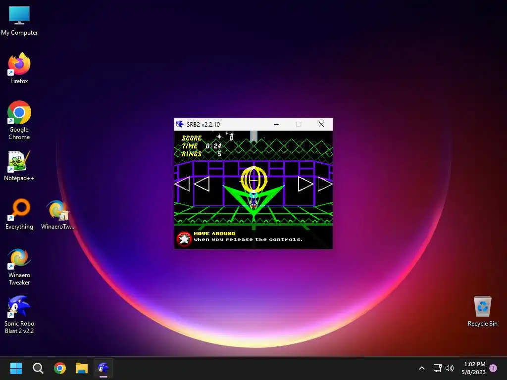
Task: Select the truncated WinaeroTw... desktop icon
Action: pyautogui.click(x=57, y=215)
